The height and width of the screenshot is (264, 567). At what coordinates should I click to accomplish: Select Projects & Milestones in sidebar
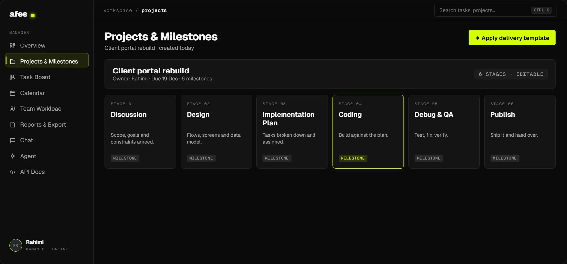coord(47,60)
